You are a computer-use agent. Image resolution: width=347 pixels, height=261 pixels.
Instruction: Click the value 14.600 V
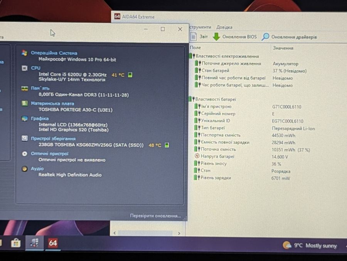(x=280, y=157)
